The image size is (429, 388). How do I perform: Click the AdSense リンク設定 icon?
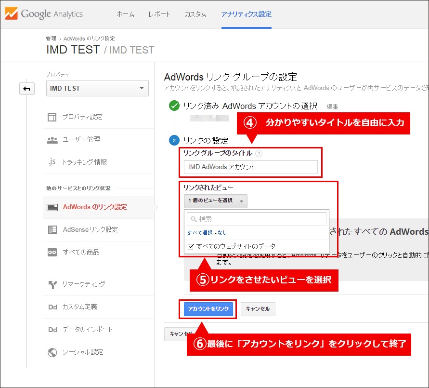[52, 229]
